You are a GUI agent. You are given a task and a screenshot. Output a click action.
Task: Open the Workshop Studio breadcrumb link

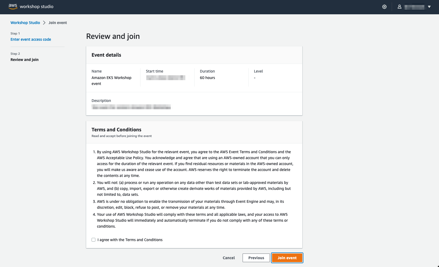[x=25, y=23]
